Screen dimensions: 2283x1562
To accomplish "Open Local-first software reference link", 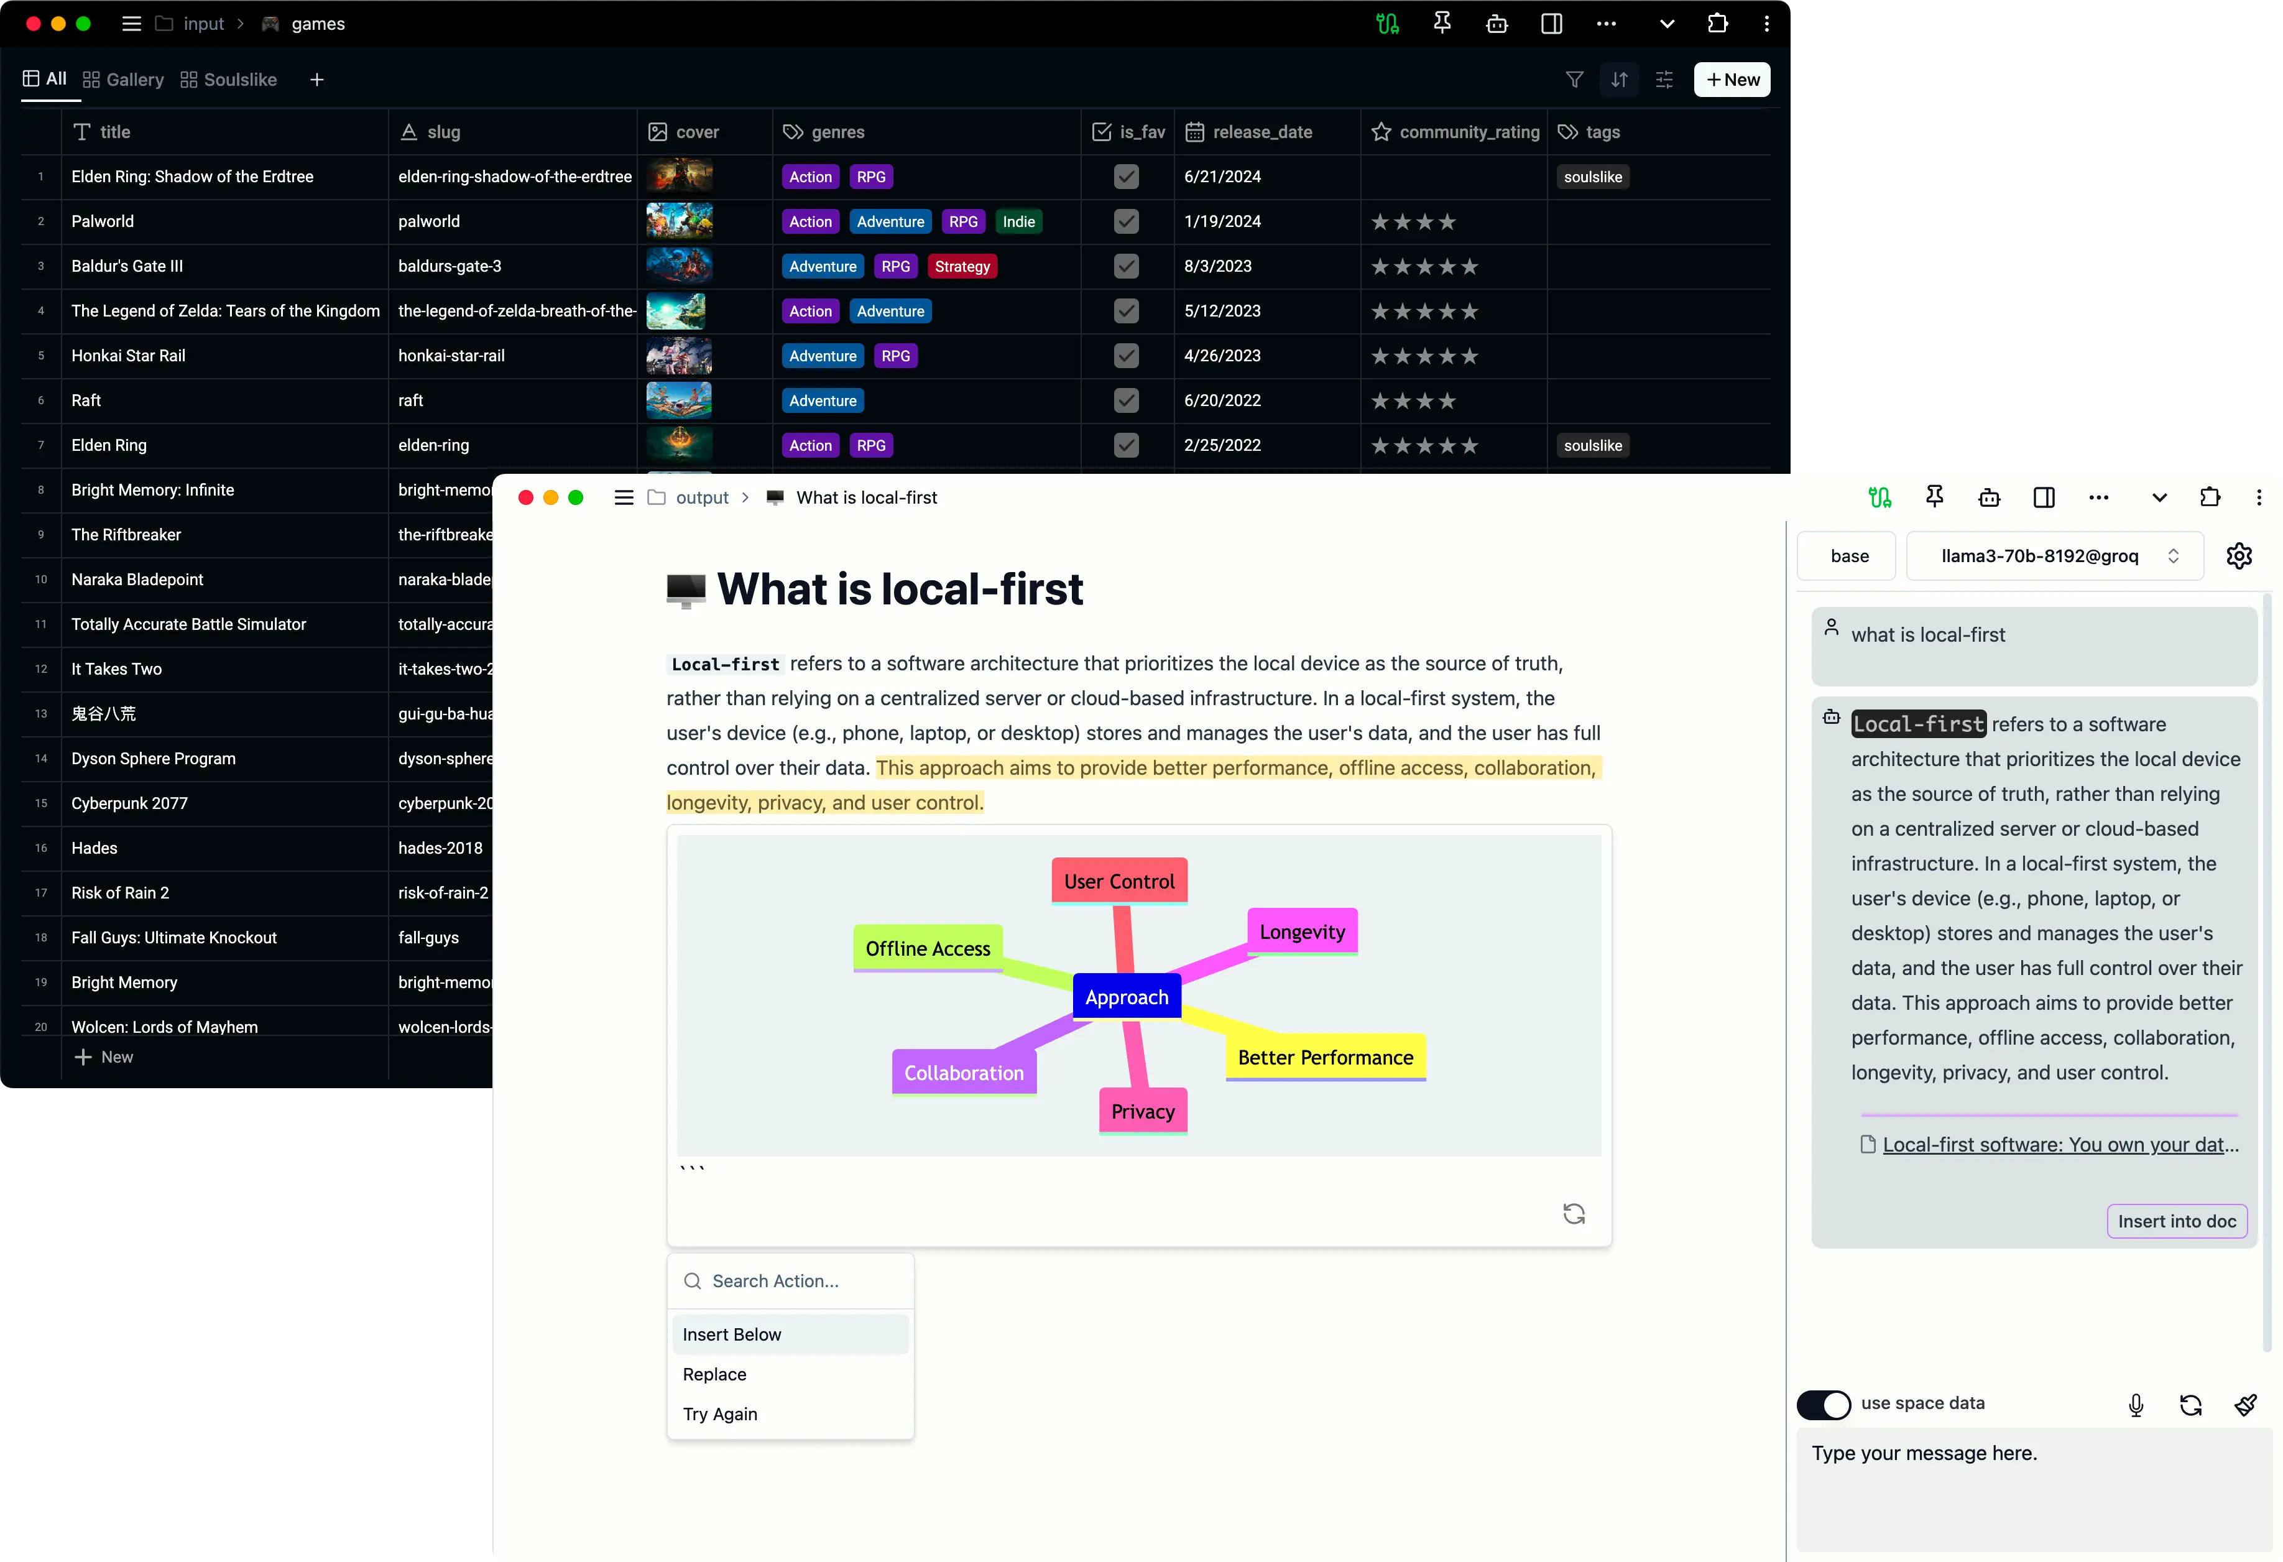I will (2059, 1145).
